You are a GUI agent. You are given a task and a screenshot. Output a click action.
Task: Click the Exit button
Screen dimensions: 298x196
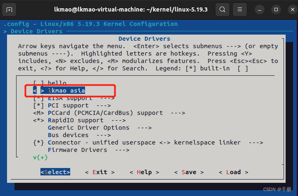[100, 172]
